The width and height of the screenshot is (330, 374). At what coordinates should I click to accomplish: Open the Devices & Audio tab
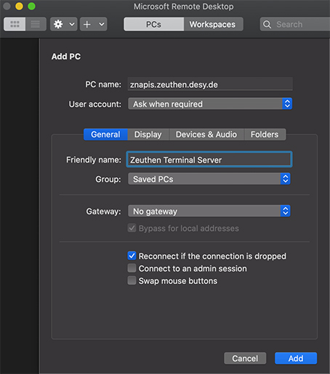[x=206, y=134]
